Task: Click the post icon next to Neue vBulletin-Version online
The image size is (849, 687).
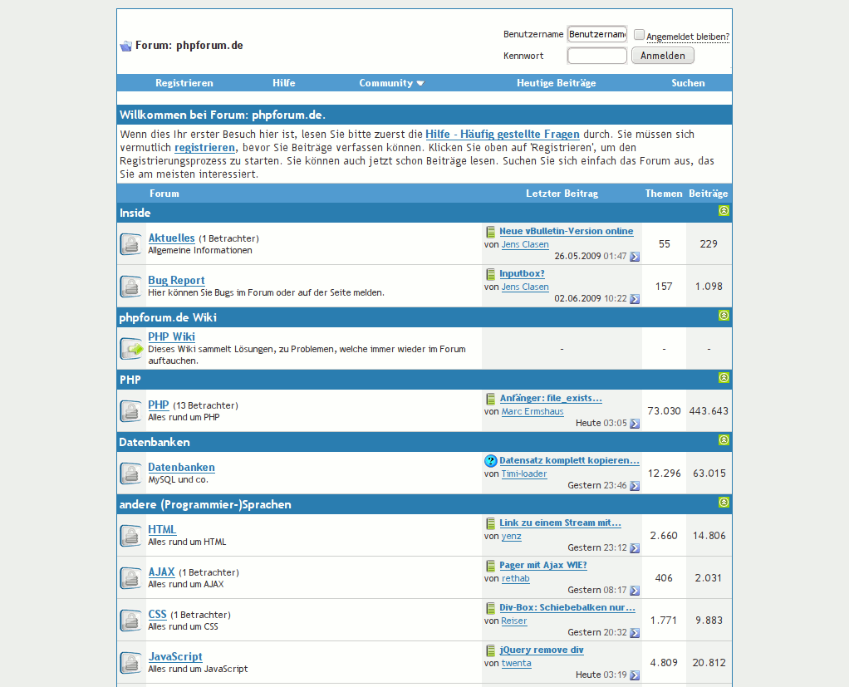Action: pos(491,232)
